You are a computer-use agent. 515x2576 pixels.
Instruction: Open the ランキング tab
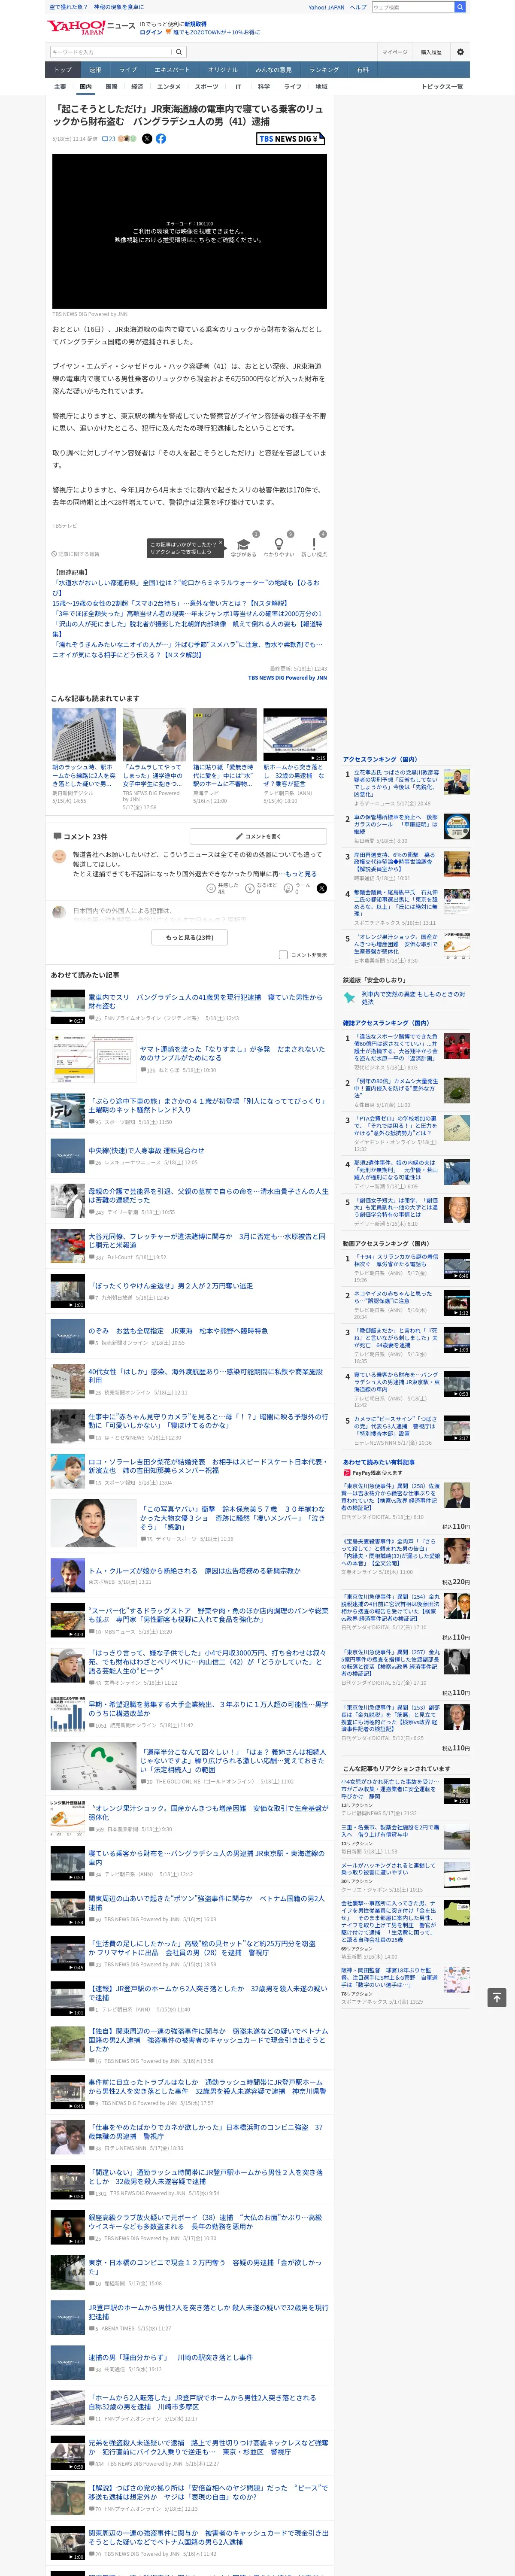324,70
